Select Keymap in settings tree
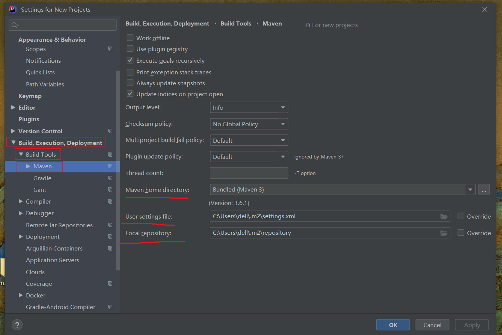The height and width of the screenshot is (335, 502). pos(30,96)
